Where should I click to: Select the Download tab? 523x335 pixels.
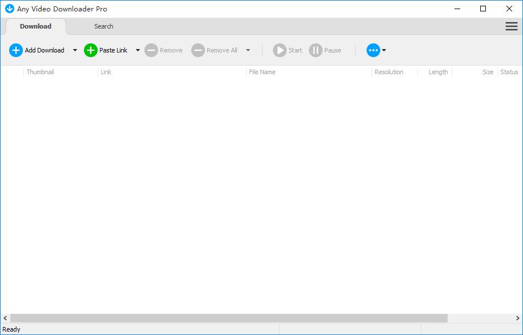(x=36, y=26)
